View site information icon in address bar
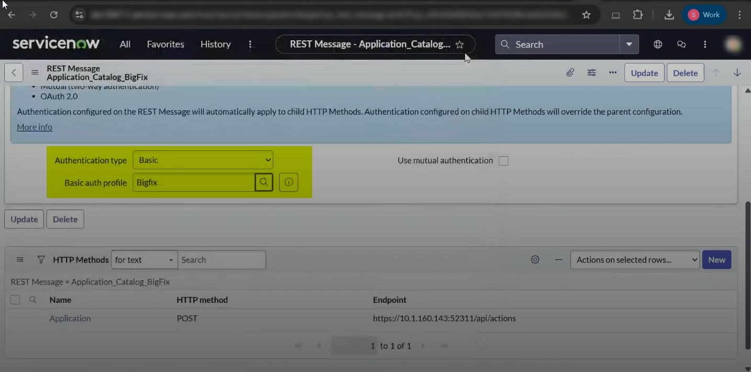 (79, 15)
